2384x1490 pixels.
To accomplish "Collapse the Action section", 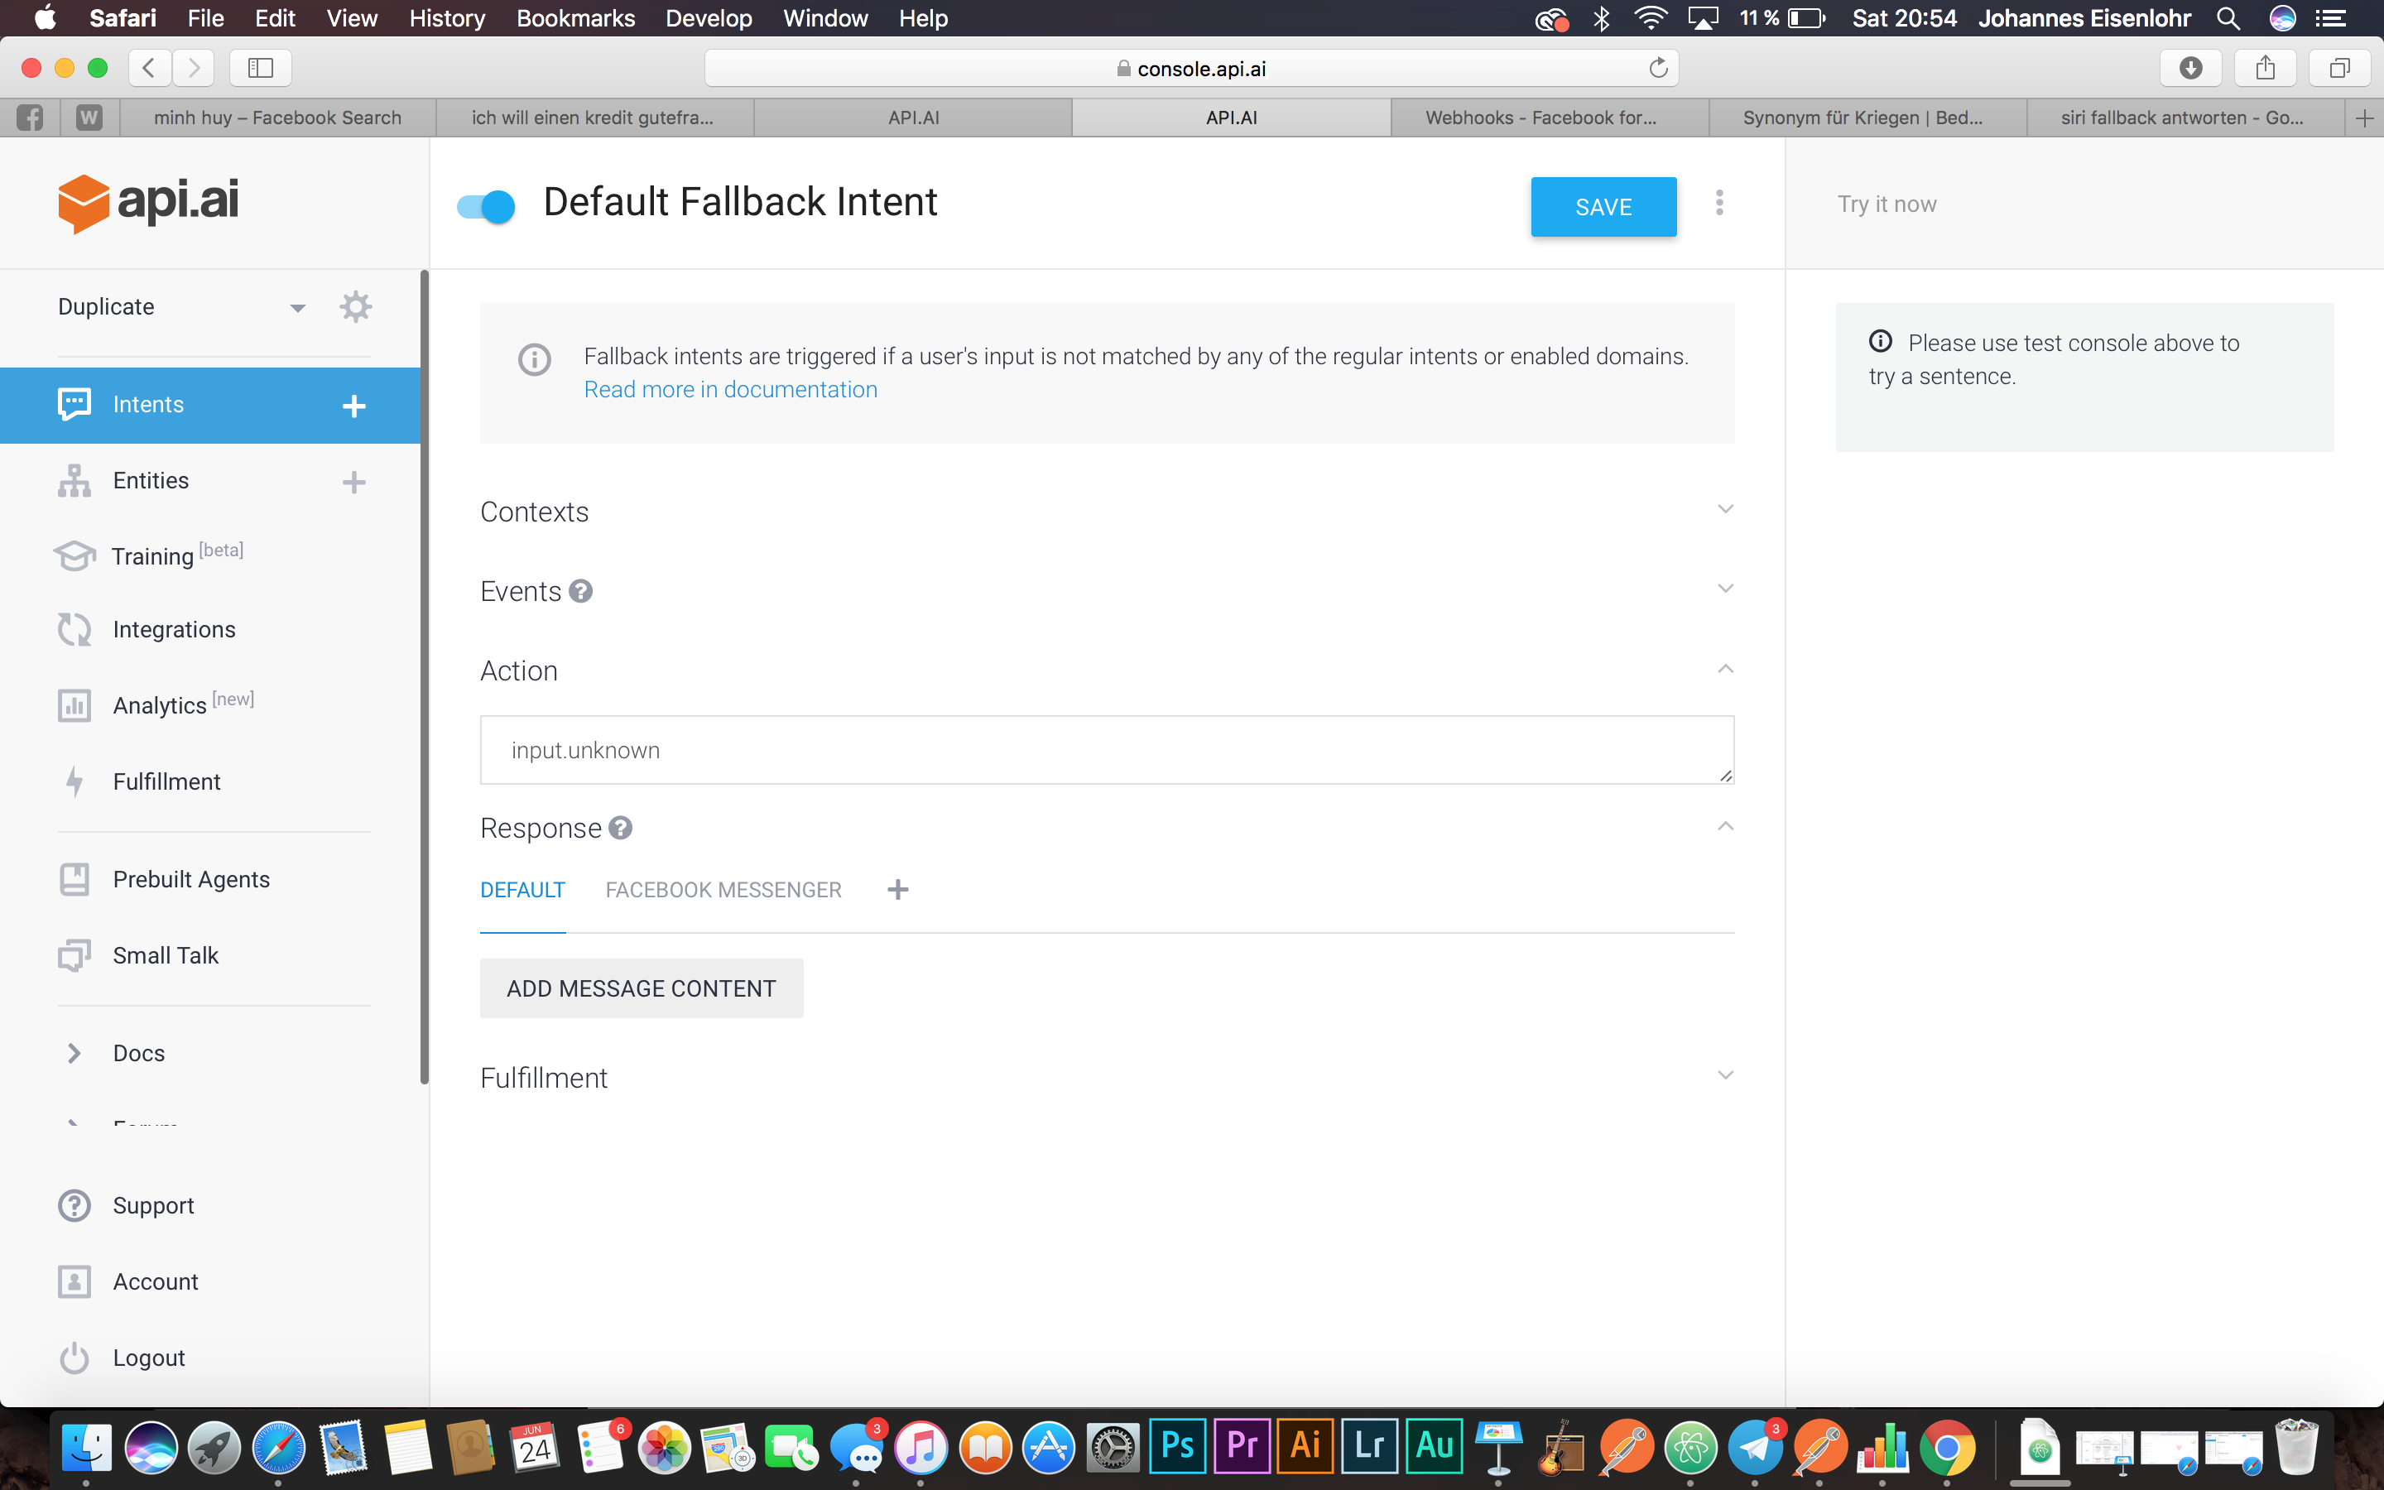I will 1725,669.
